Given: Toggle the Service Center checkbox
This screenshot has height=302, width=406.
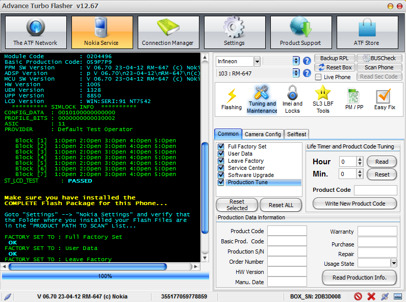Looking at the screenshot, I should point(221,168).
